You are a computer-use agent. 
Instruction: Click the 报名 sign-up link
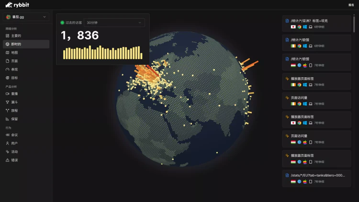(x=351, y=5)
